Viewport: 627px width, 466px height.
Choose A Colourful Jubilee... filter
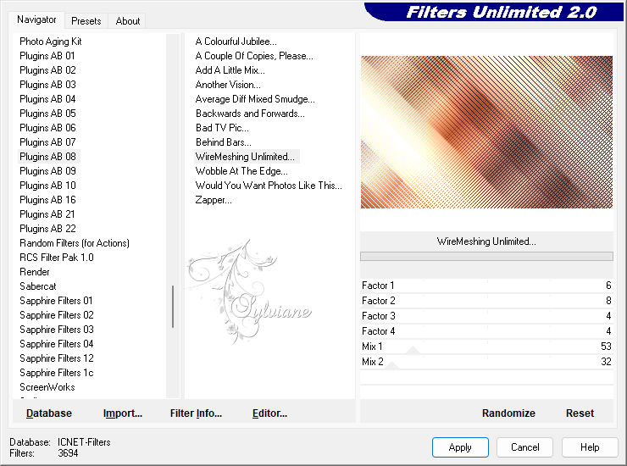pos(236,42)
